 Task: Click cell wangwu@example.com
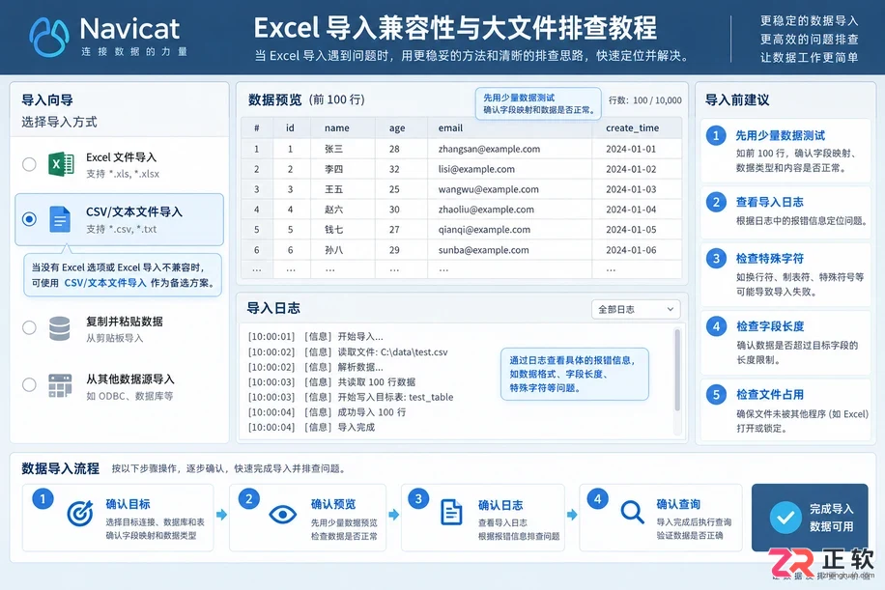(488, 189)
